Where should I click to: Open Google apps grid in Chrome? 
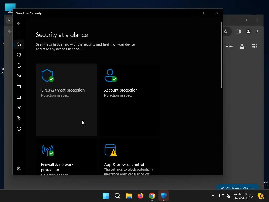tap(254, 46)
